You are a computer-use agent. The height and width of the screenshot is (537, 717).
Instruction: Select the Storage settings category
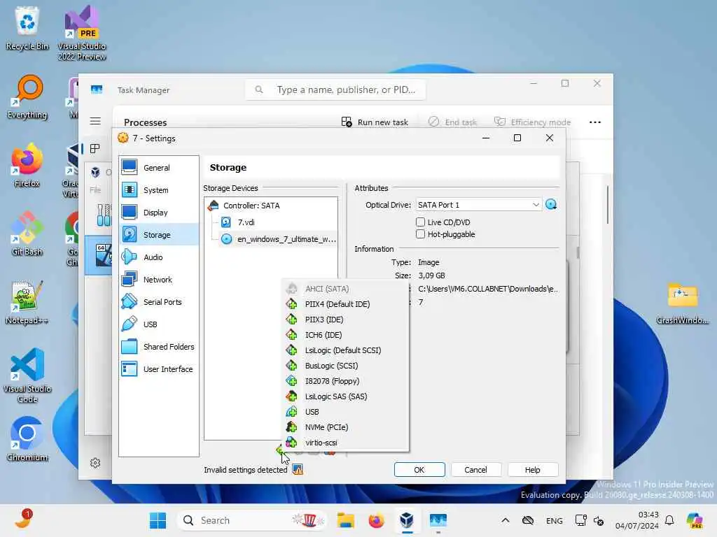click(158, 235)
